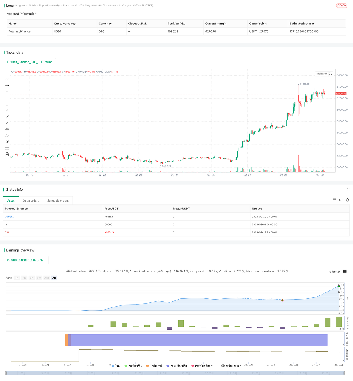
Task: Select the price note 123 tool
Action: (x=7, y=129)
